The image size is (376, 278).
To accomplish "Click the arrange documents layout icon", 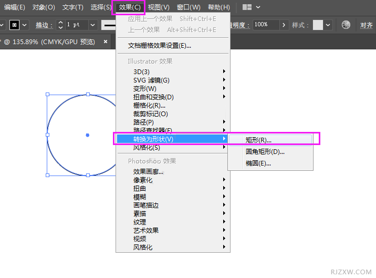I will [x=247, y=7].
